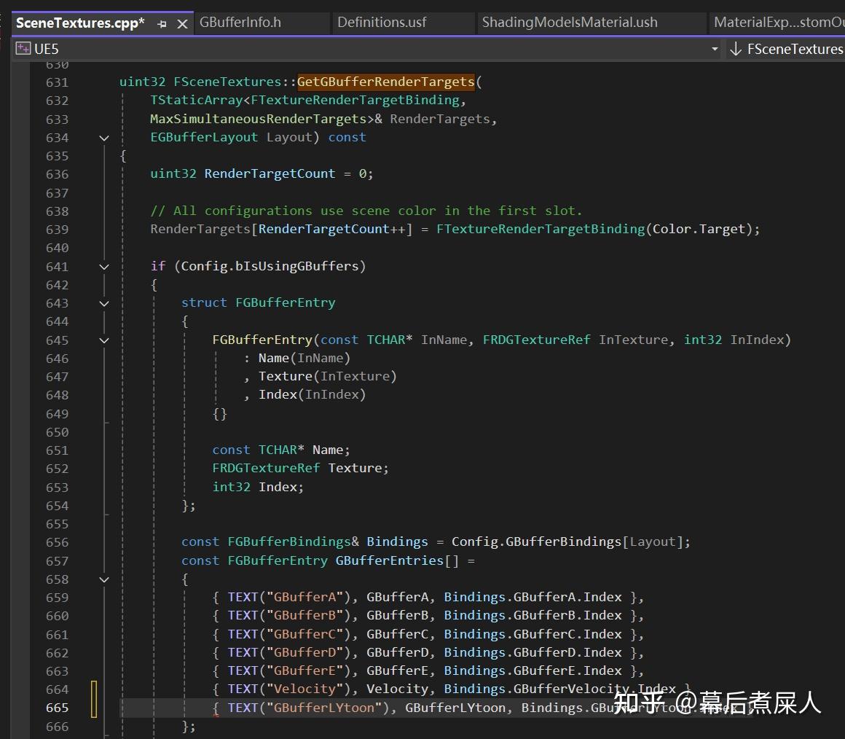
Task: Click the arrow icon beside FSceneTextures
Action: [736, 49]
